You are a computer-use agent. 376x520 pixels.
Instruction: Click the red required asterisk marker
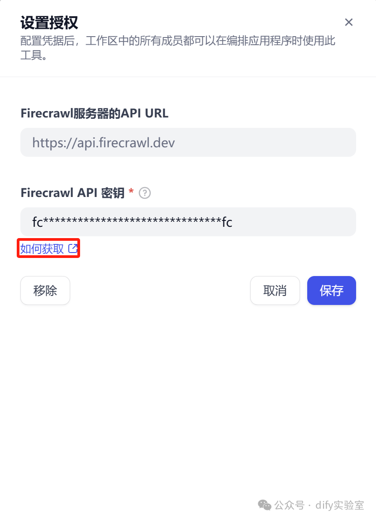click(131, 191)
